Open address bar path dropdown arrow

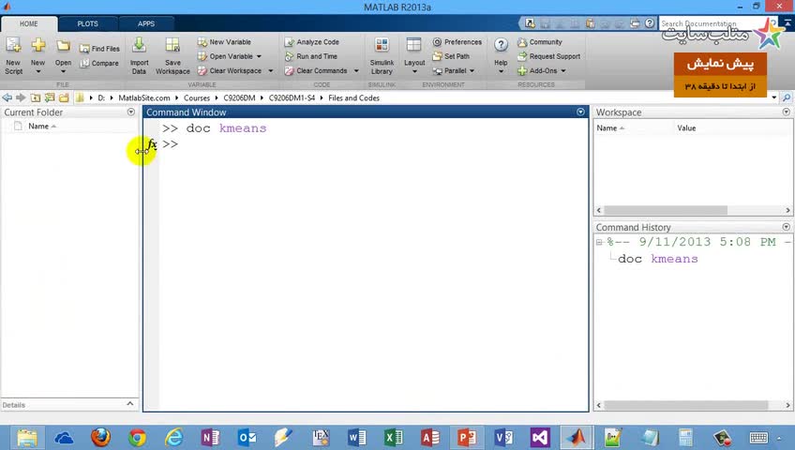[773, 97]
